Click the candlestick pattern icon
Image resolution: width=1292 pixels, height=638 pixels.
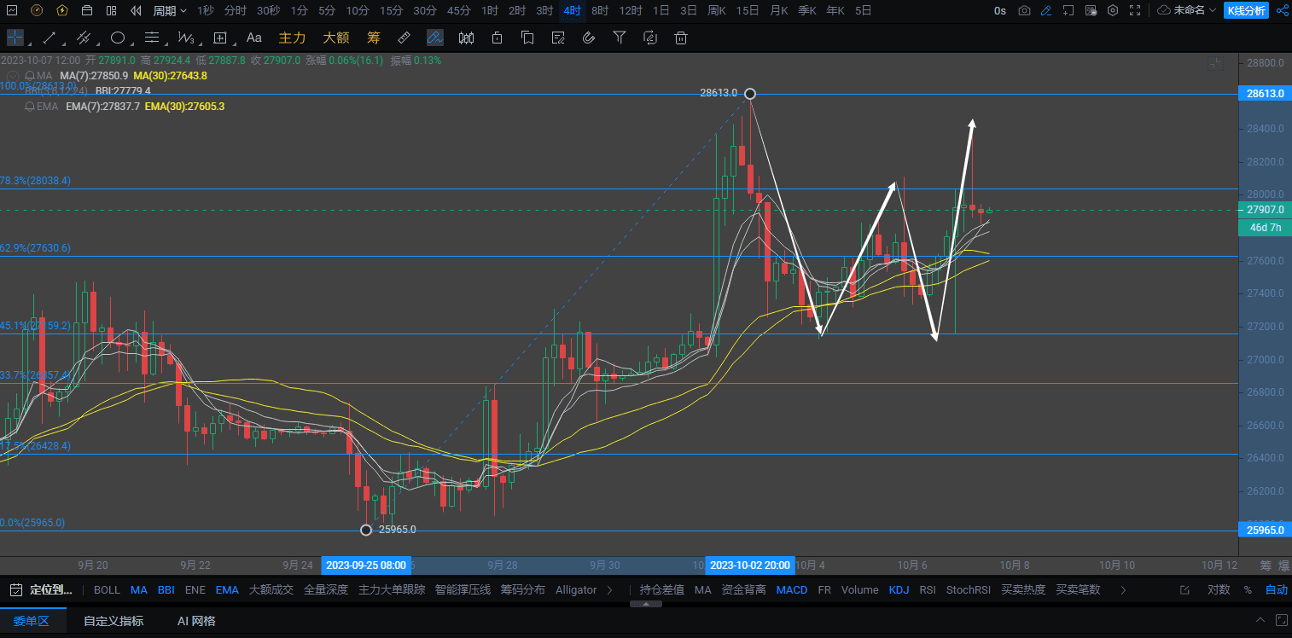(466, 38)
